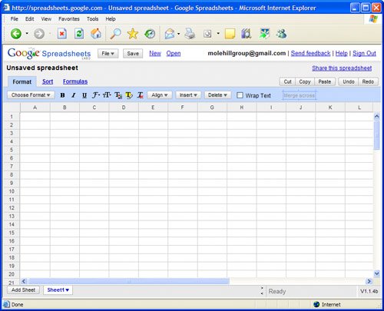Open the Insert dropdown
384x311 pixels.
188,95
